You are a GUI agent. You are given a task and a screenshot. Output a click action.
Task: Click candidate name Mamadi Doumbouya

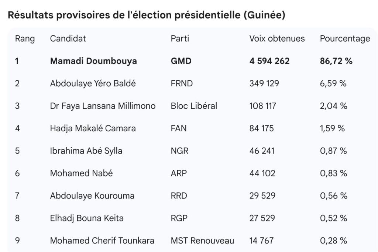click(x=93, y=61)
